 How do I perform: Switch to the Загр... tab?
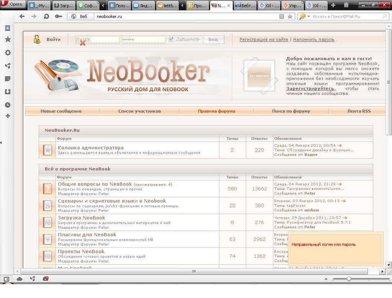pyautogui.click(x=64, y=5)
